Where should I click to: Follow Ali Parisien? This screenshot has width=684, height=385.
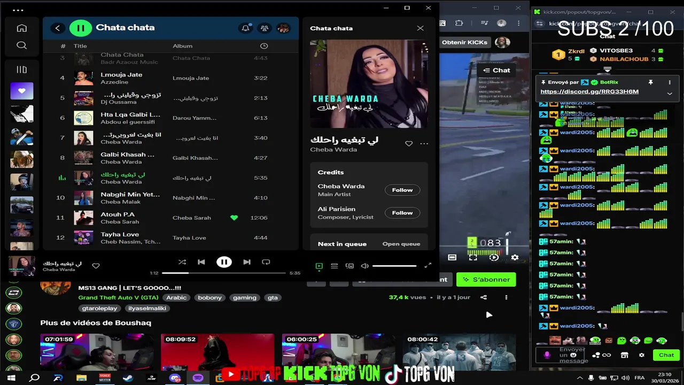(402, 213)
